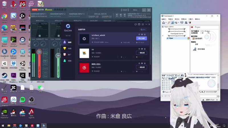This screenshot has width=228, height=128.
Task: Open the Unity Hub desktop shortcut
Action: pyautogui.click(x=5, y=65)
